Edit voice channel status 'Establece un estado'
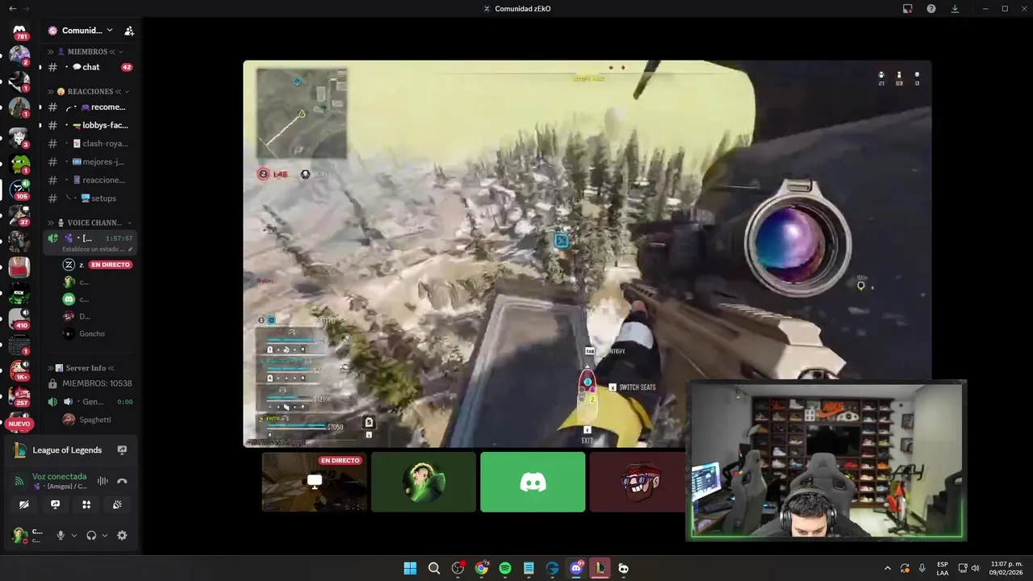This screenshot has height=581, width=1033. (x=97, y=249)
